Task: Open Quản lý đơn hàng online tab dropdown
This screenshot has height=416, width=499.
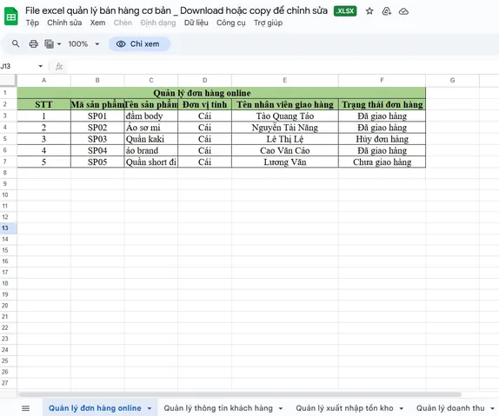Action: (x=150, y=408)
